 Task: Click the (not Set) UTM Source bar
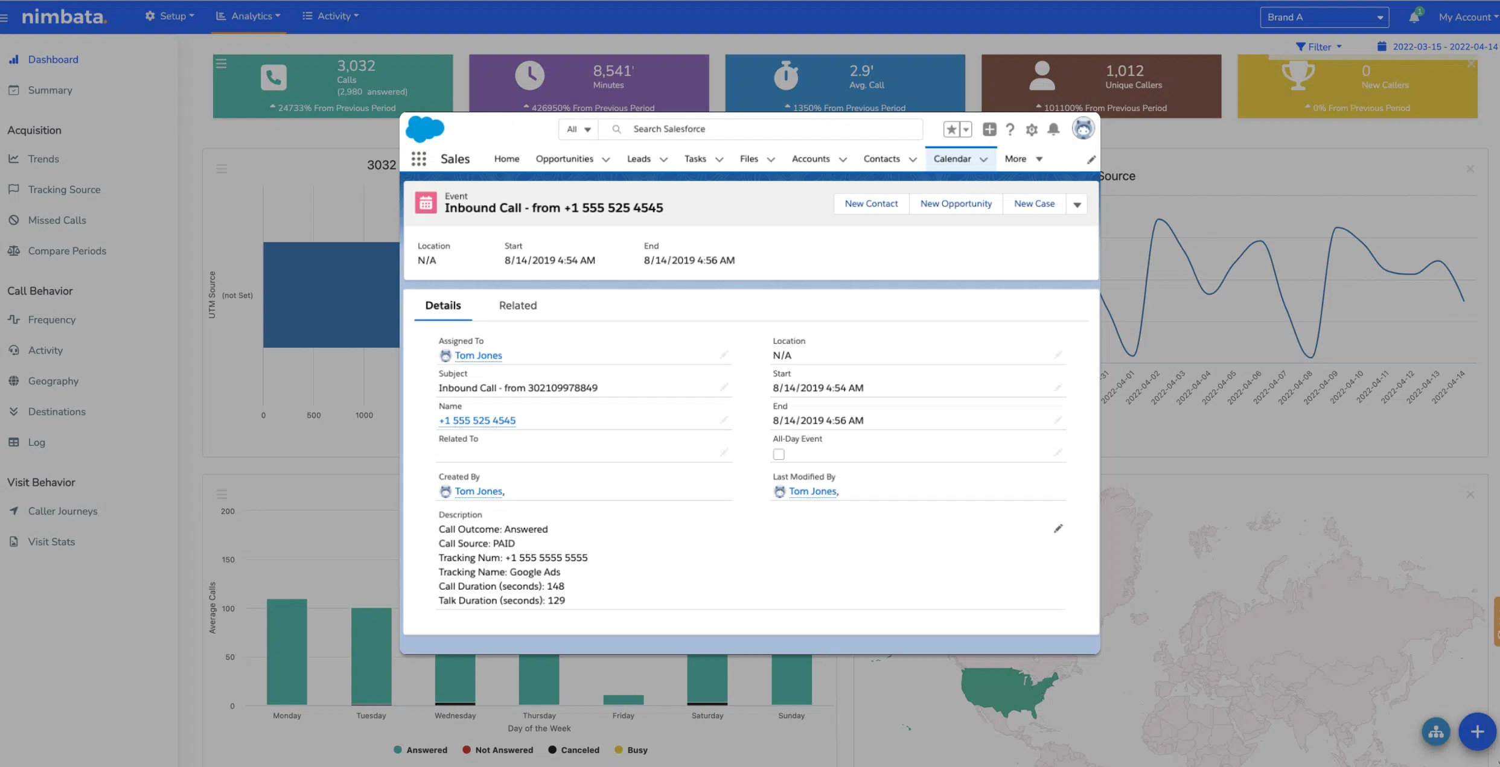(x=331, y=294)
